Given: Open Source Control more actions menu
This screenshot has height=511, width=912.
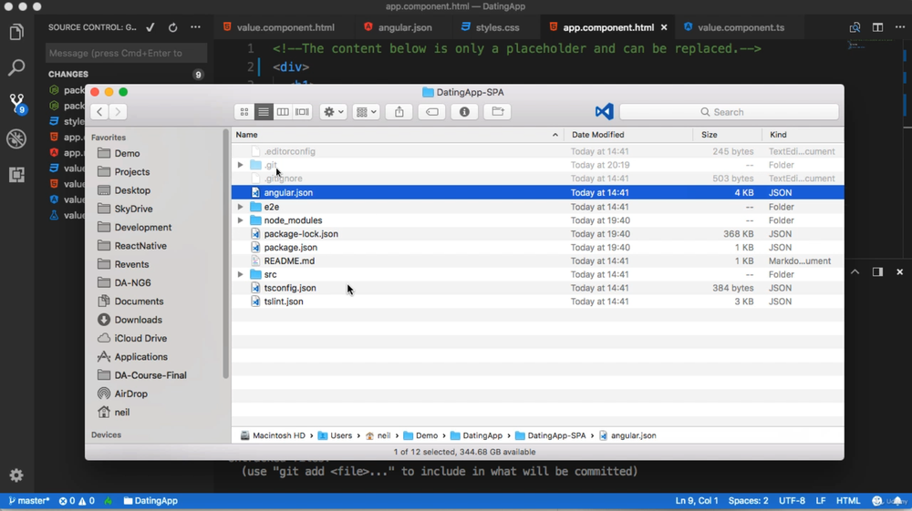Looking at the screenshot, I should tap(195, 27).
